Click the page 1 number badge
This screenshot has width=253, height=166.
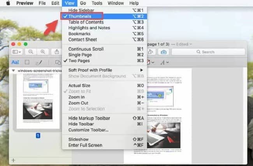[x=38, y=135]
